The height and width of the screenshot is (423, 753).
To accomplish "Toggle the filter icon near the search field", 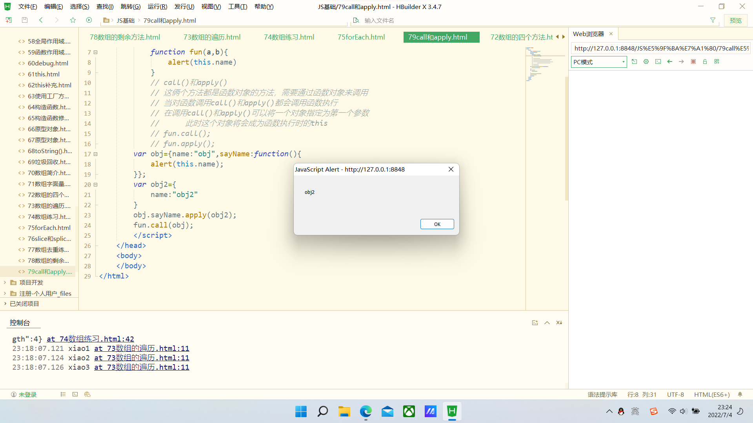I will [713, 20].
